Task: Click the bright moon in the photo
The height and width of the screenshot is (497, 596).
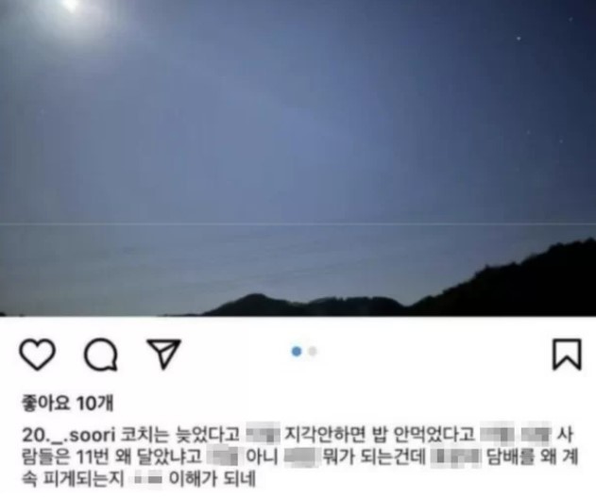Action: (71, 4)
